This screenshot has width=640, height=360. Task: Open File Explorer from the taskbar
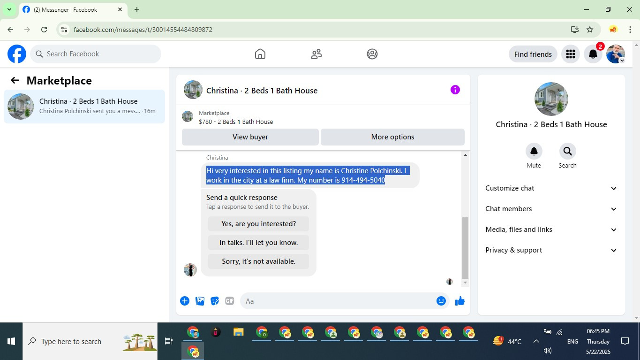tap(239, 332)
